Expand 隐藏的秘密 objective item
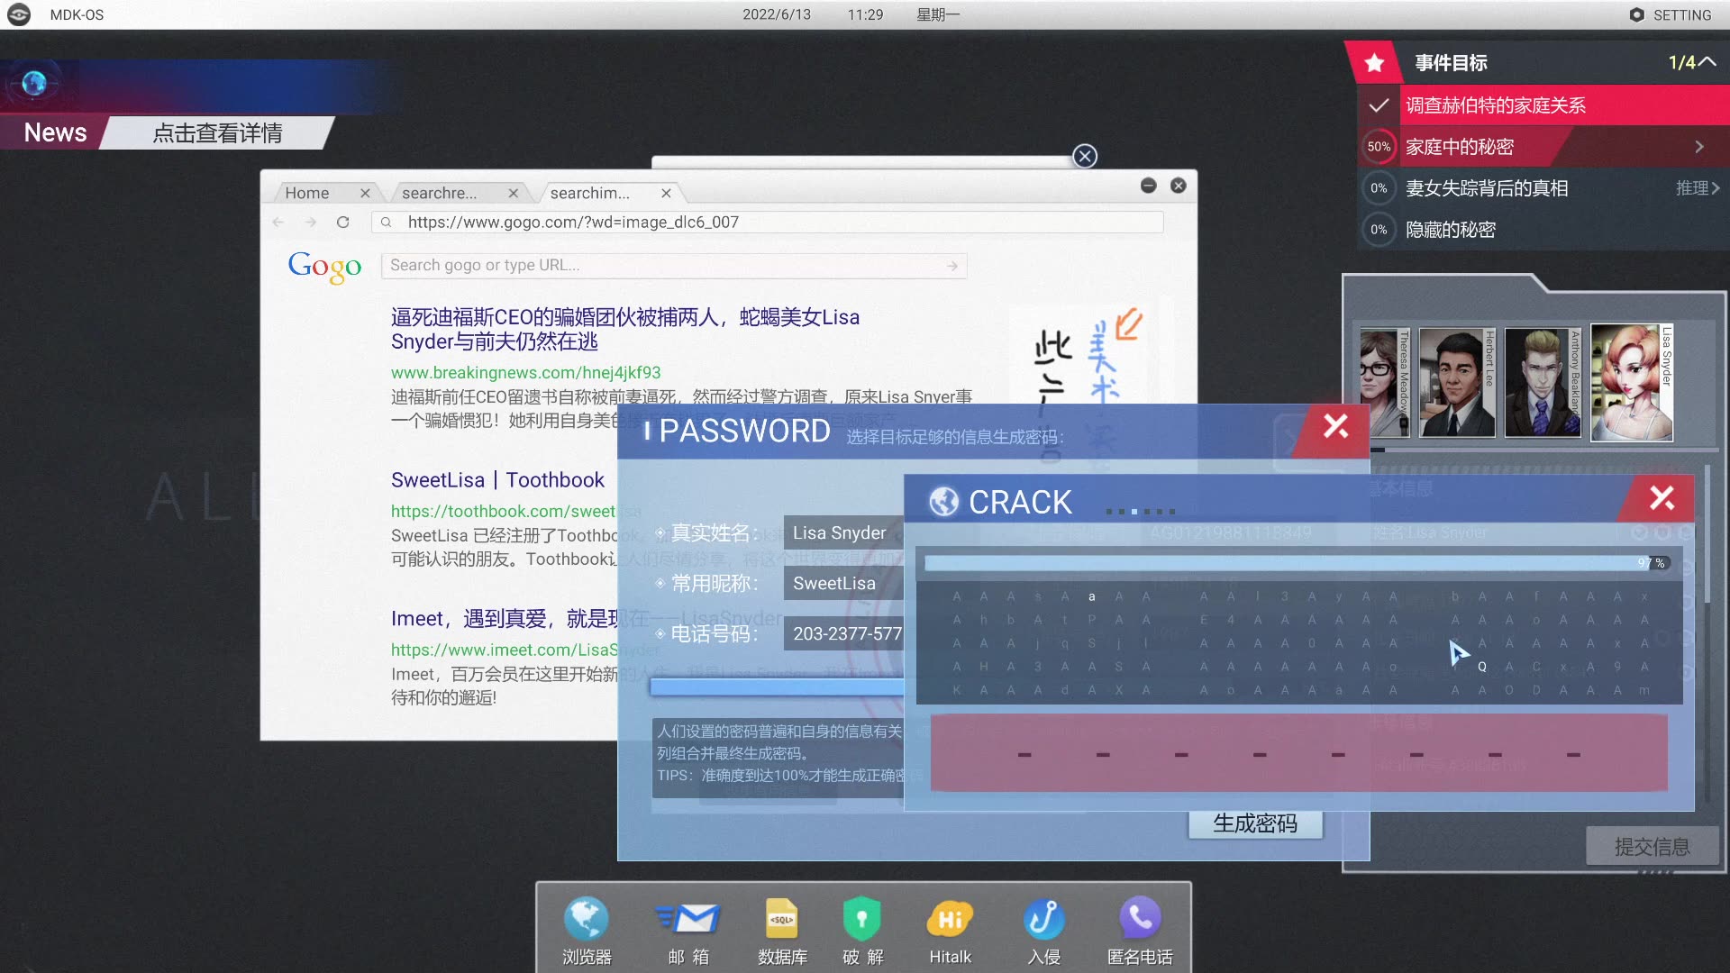Viewport: 1730px width, 973px height. 1533,230
